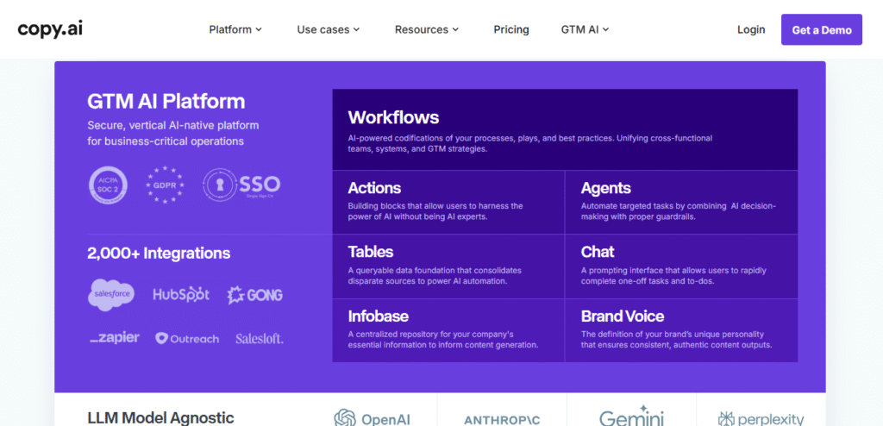Viewport: 883px width, 426px height.
Task: Go to the Pricing page
Action: click(x=511, y=29)
